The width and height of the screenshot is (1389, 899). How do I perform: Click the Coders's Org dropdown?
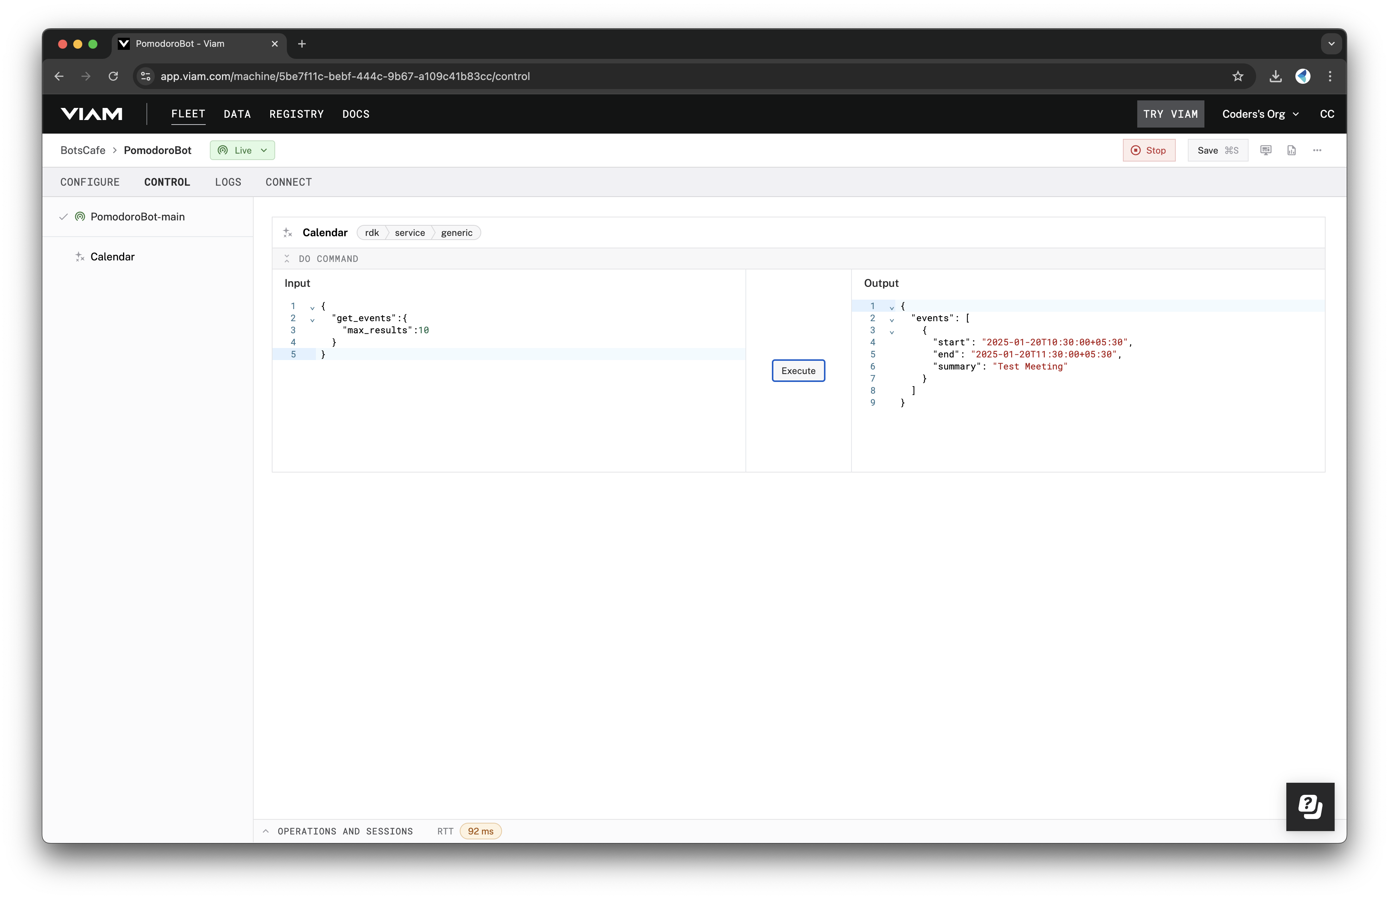coord(1258,113)
